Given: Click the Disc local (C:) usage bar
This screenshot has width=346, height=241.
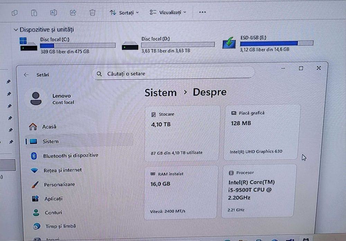Looking at the screenshot, I should 78,45.
